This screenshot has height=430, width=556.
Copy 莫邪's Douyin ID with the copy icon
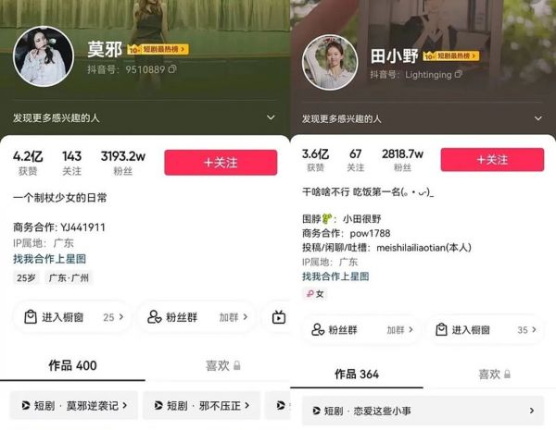pos(172,69)
